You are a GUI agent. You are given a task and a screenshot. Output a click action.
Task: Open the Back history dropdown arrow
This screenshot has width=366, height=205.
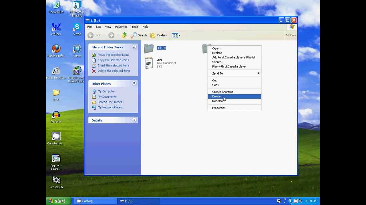pyautogui.click(x=104, y=35)
